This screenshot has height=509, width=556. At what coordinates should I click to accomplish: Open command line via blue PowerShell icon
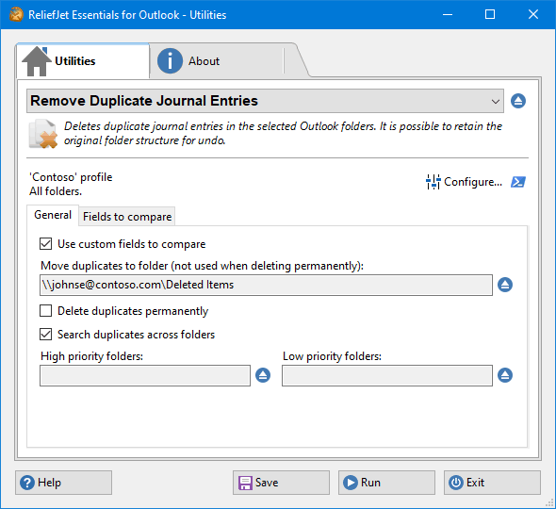click(518, 182)
